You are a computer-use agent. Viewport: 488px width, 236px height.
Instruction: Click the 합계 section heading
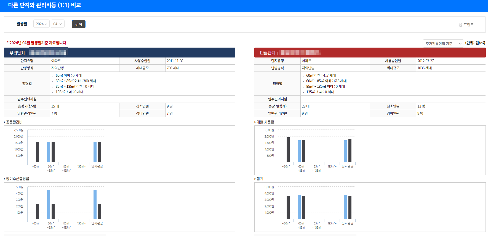pos(260,179)
